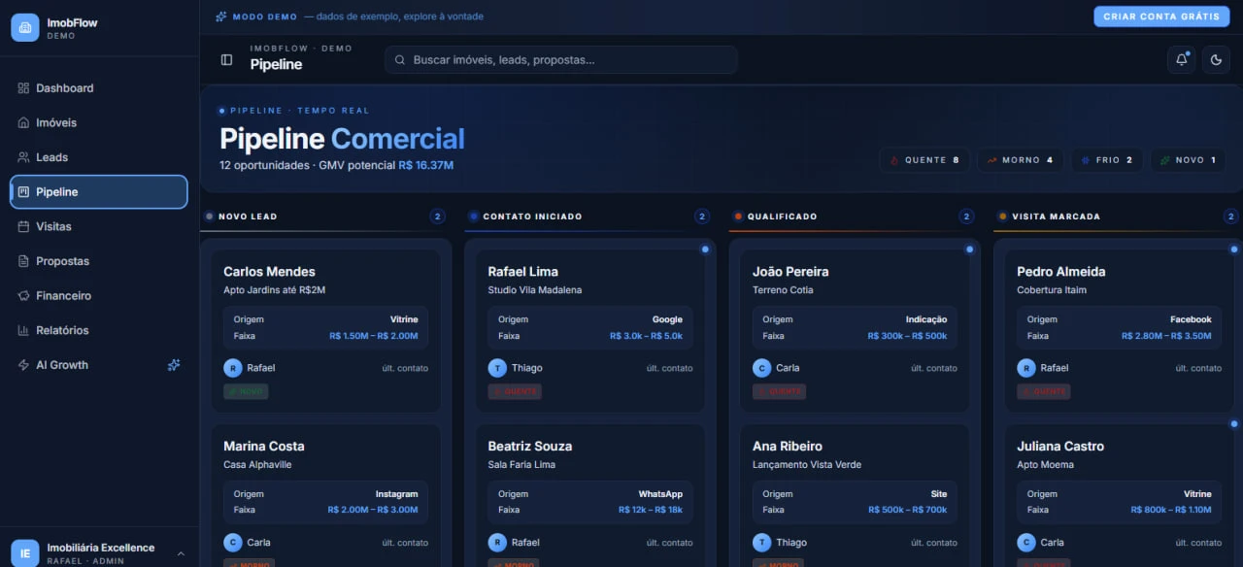The height and width of the screenshot is (567, 1243).
Task: Click Novo tag on Carlos Mendes card
Action: tap(246, 392)
